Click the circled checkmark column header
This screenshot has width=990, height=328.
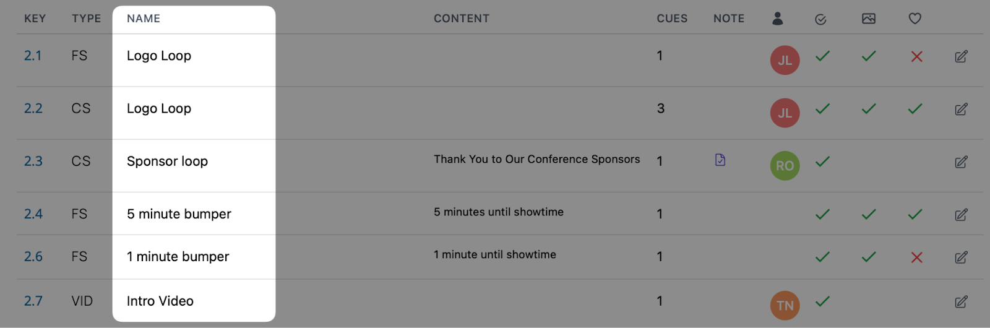821,19
